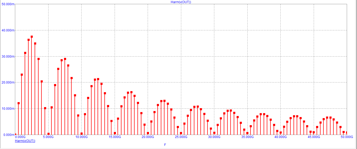Select the near-zero harmonic marker at 5.000G
Screen dimensions: 357x149
48,134
